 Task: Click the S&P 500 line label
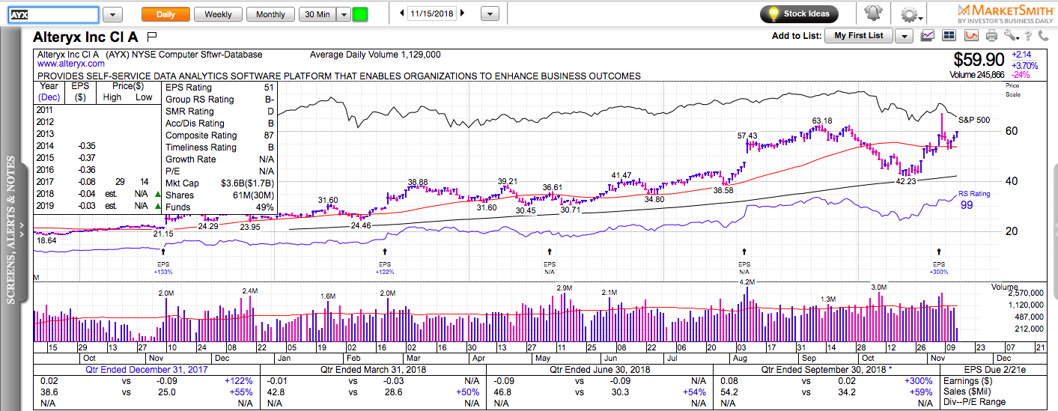pyautogui.click(x=974, y=120)
